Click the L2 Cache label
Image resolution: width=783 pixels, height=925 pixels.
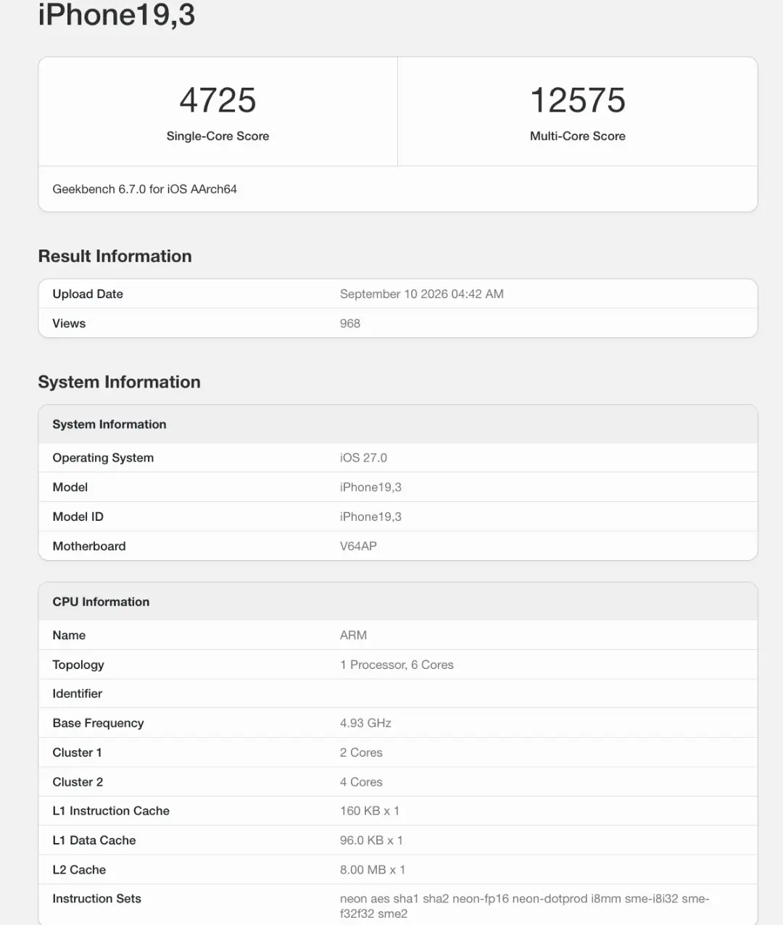[x=79, y=870]
